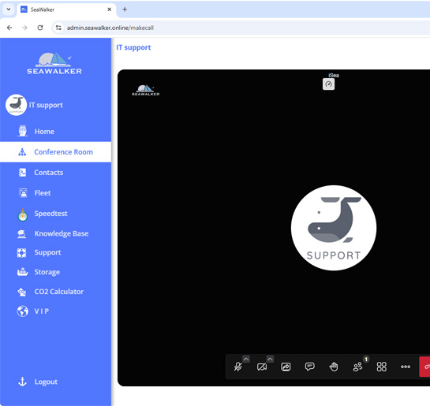Open connection speed indicator near iSea
The width and height of the screenshot is (430, 406).
(x=328, y=84)
